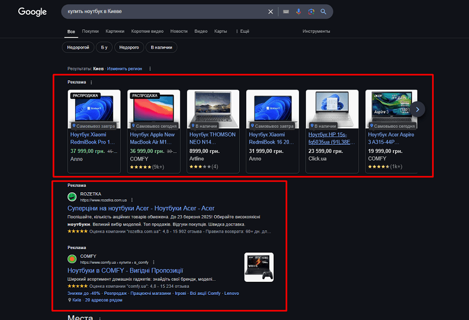Open Всі акції Comfy sitelink
This screenshot has width=469, height=320.
point(205,294)
